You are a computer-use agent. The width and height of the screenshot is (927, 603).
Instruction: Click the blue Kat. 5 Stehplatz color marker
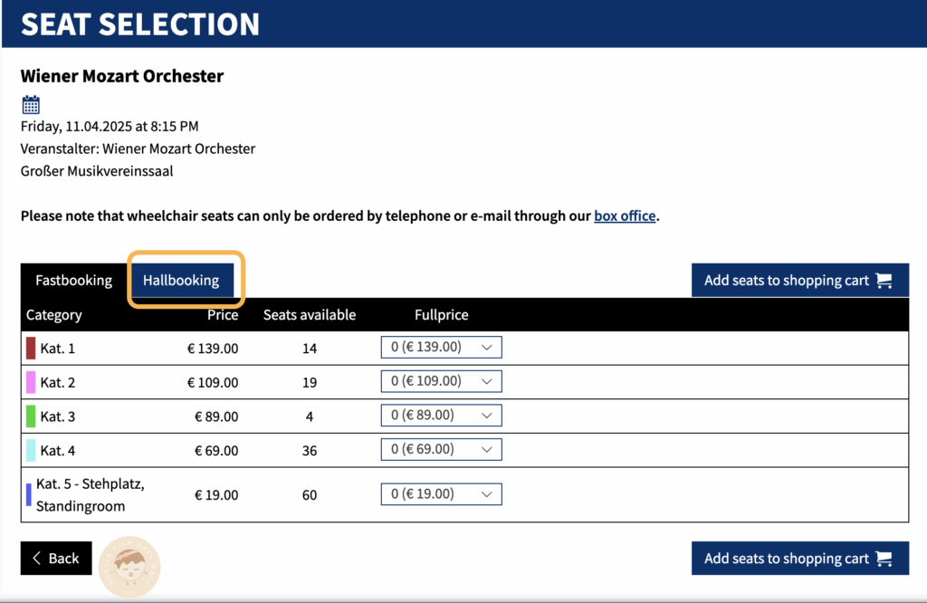28,495
